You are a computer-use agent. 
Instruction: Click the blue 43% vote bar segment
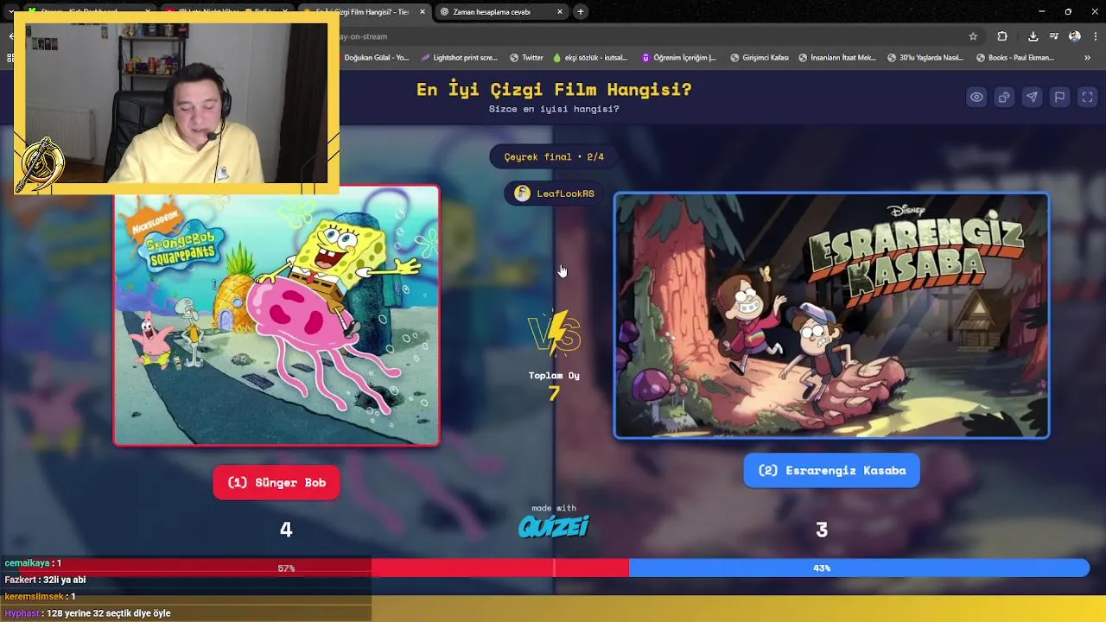coord(859,568)
